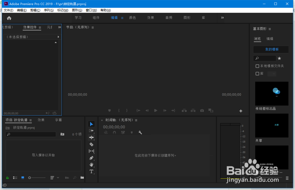This screenshot has width=295, height=190.
Task: Select the Track Select Forward tool
Action: (x=91, y=131)
